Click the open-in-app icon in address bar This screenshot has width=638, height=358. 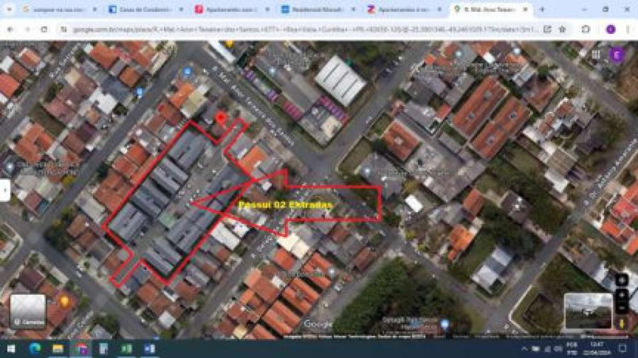[547, 29]
